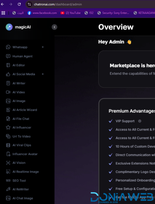
Task: Go to the SEO Tool menu item
Action: [19, 181]
